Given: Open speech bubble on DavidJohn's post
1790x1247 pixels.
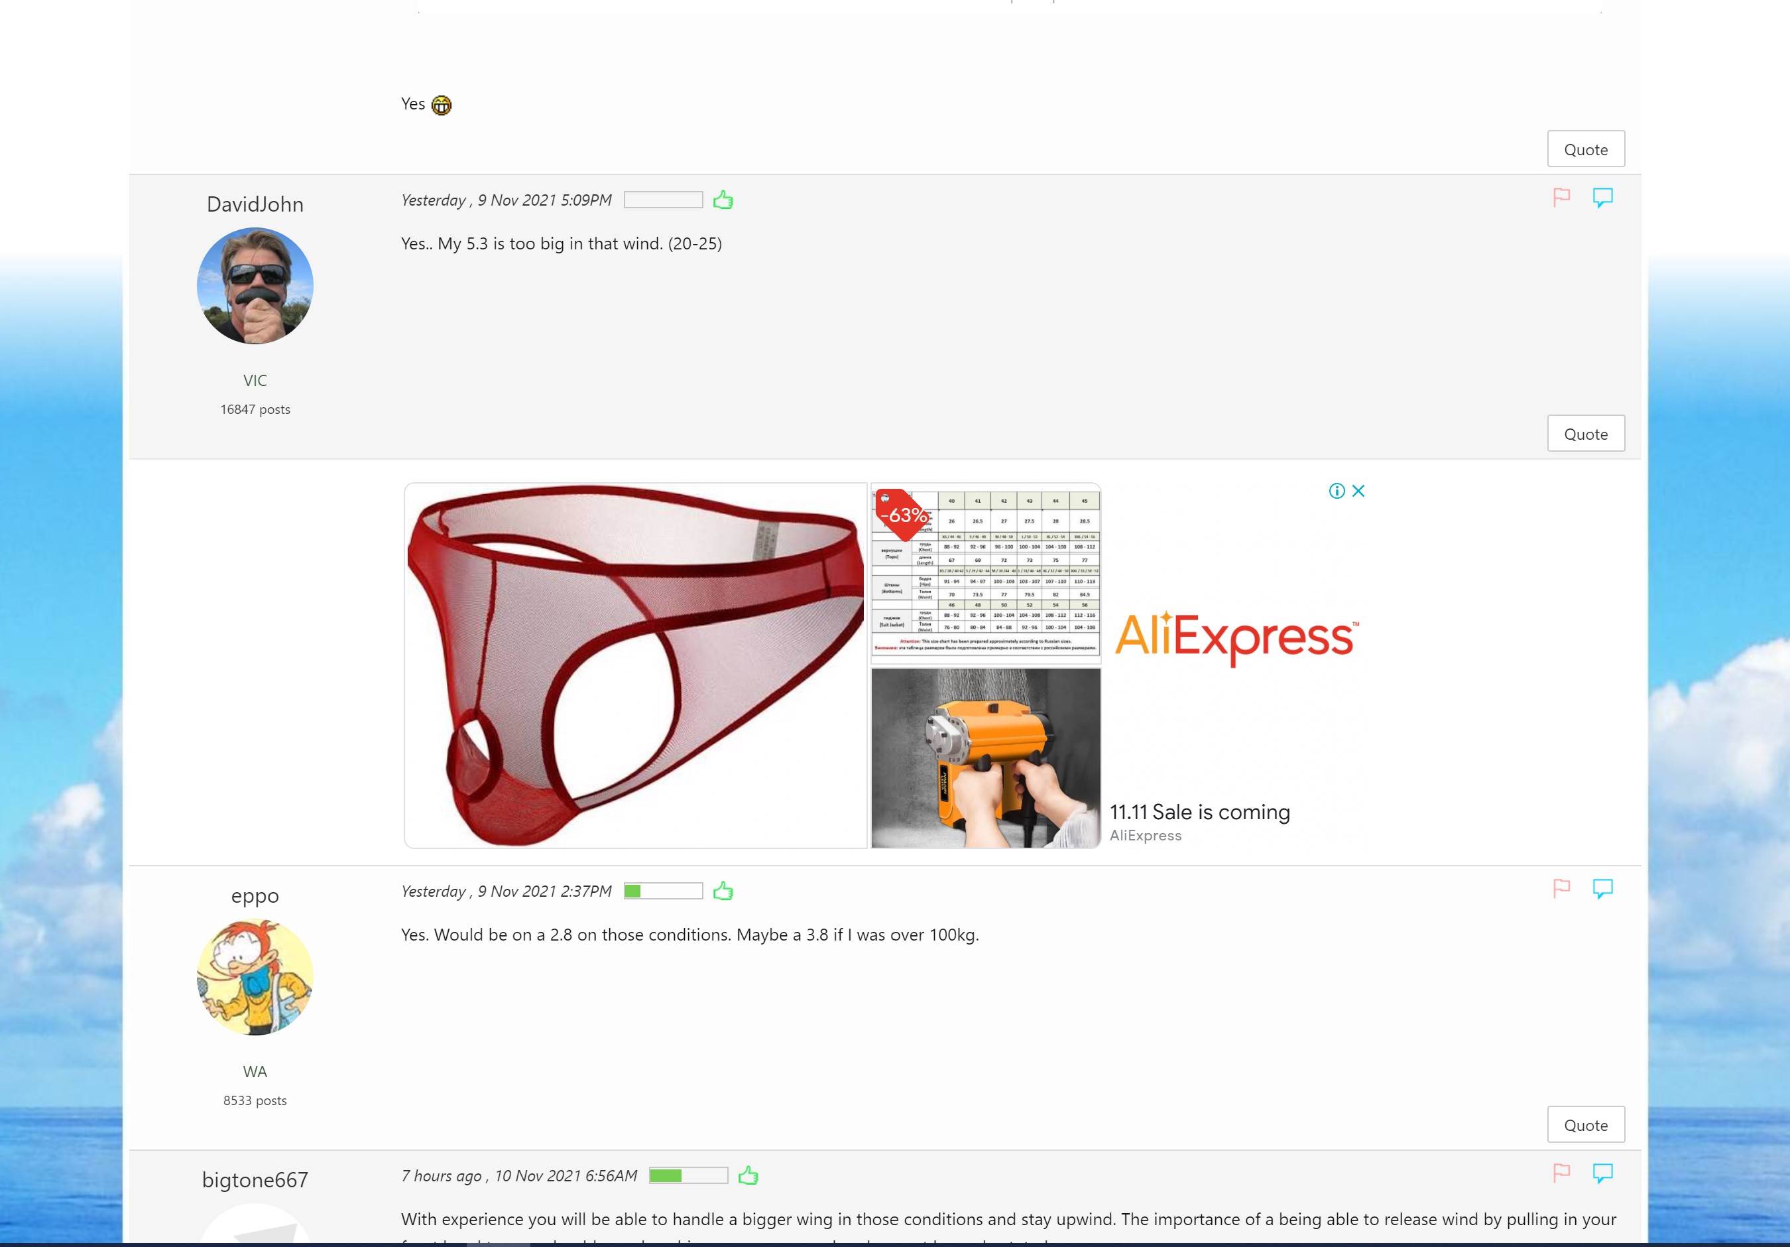Looking at the screenshot, I should (1602, 198).
